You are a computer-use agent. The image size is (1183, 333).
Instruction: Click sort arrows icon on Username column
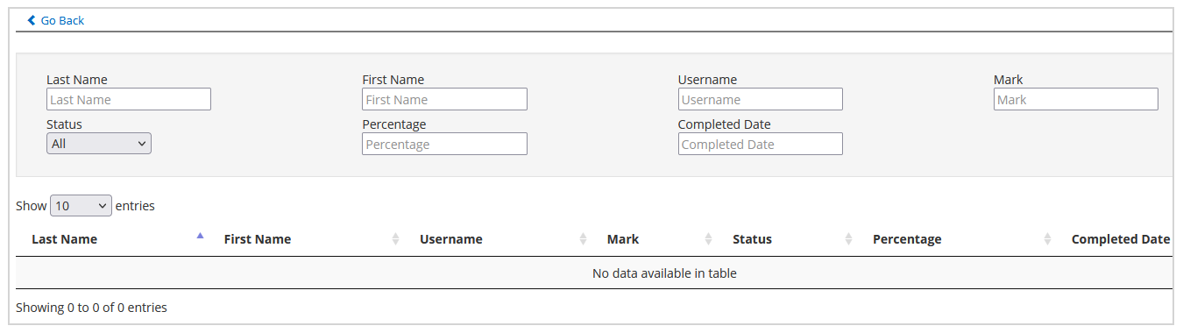tap(584, 239)
